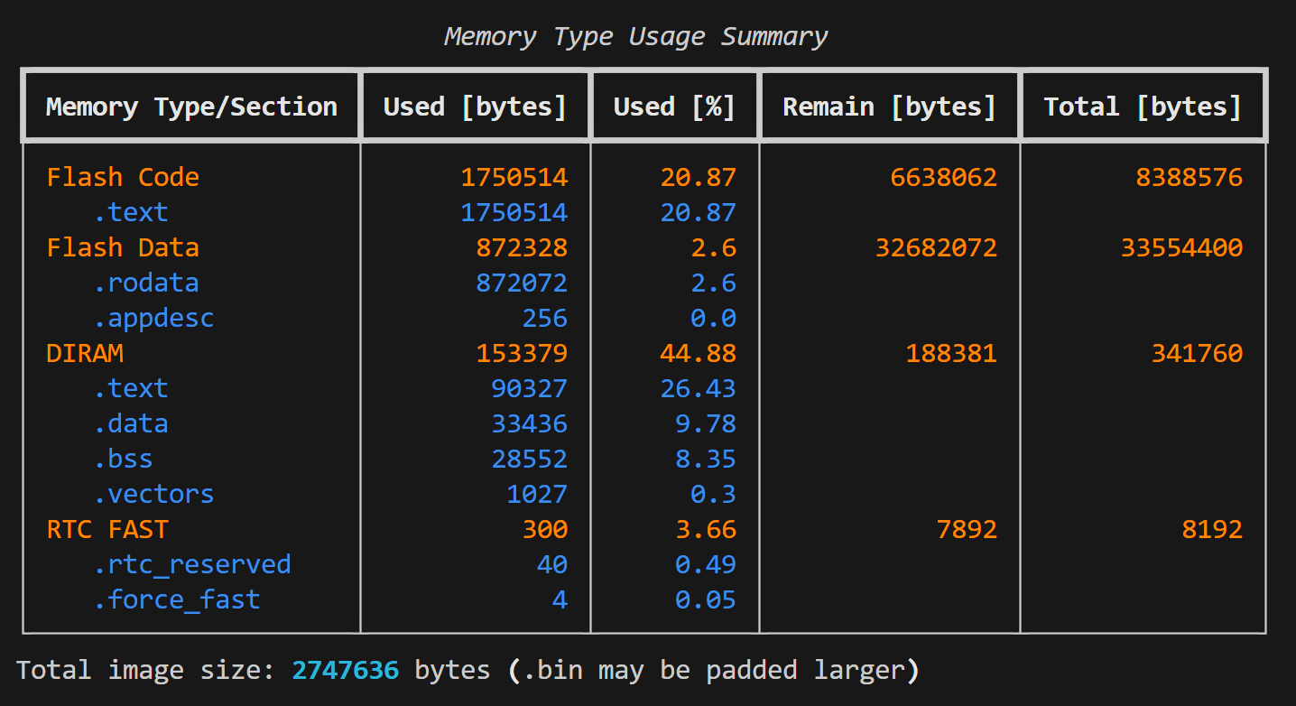Viewport: 1296px width, 706px height.
Task: Click the .bss used bytes 28552
Action: tap(530, 459)
